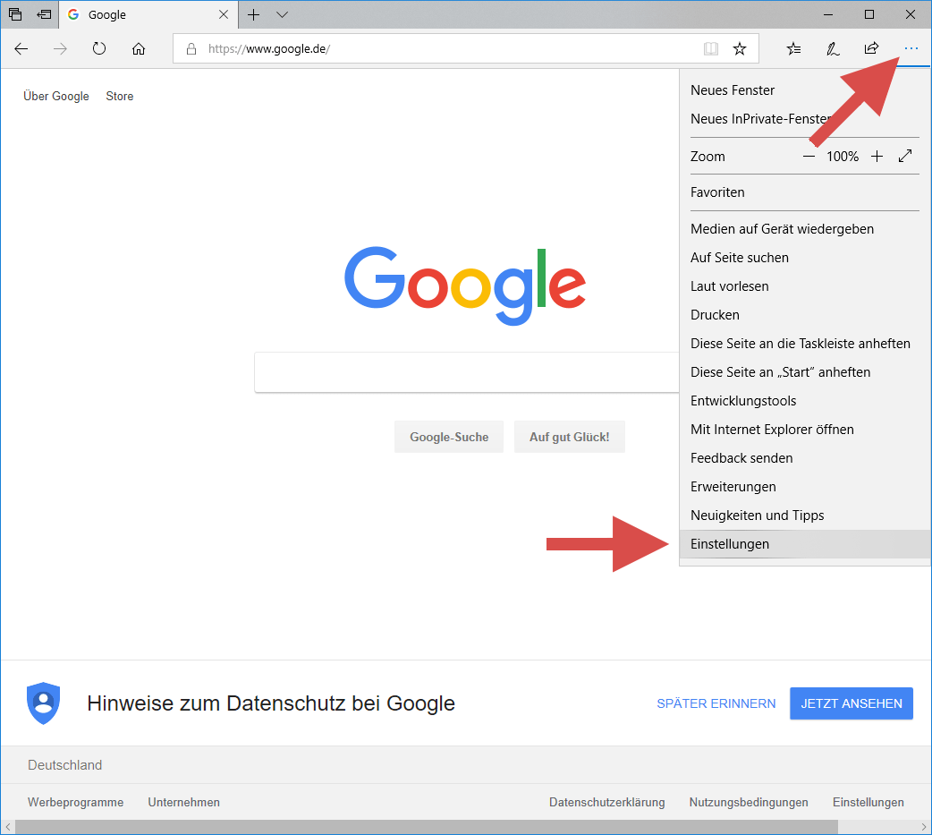The width and height of the screenshot is (932, 835).
Task: Open the favorites hub icon
Action: click(793, 48)
